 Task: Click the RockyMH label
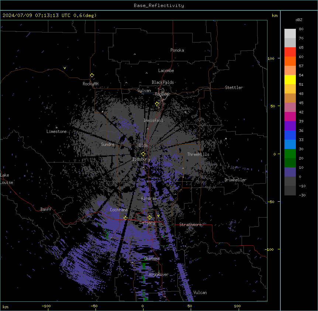click(90, 83)
